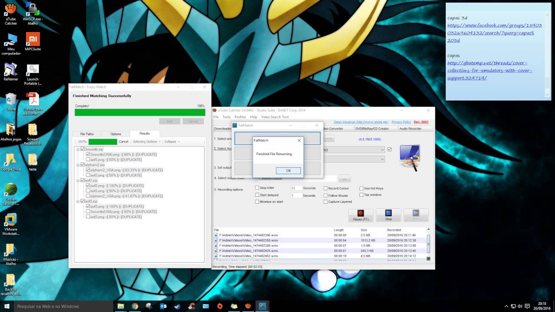This screenshot has width=555, height=312.
Task: Collapse the alpham2.zip tree node
Action: pyautogui.click(x=78, y=165)
